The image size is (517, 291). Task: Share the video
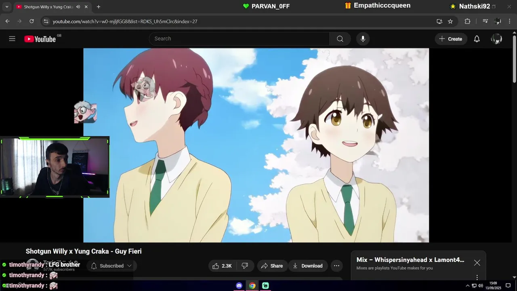(x=271, y=266)
